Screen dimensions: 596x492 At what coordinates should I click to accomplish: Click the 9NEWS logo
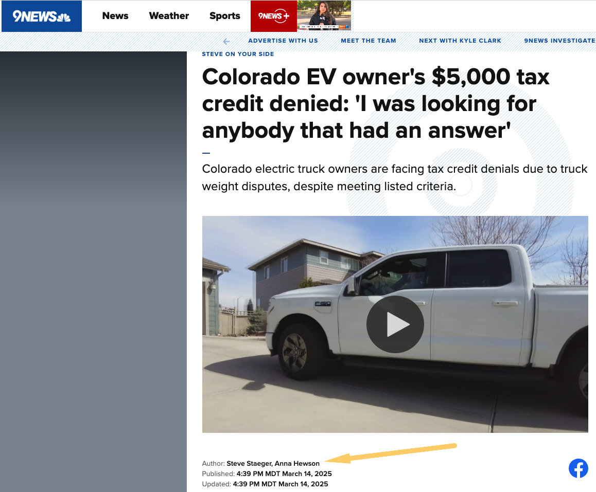point(41,16)
